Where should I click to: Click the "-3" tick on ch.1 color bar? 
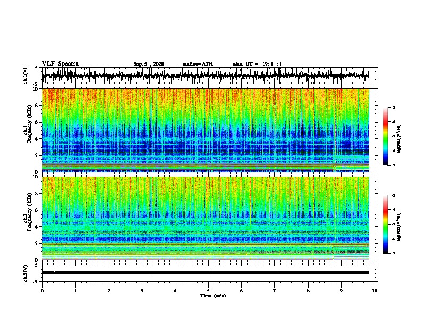pyautogui.click(x=393, y=107)
